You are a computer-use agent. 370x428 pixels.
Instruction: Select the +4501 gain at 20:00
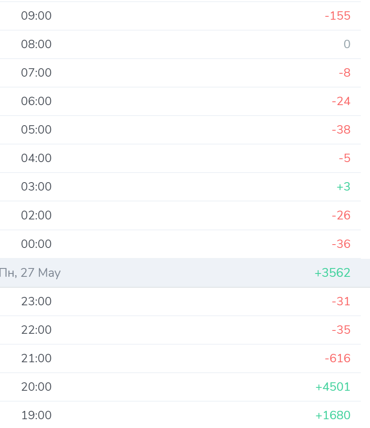click(x=333, y=387)
